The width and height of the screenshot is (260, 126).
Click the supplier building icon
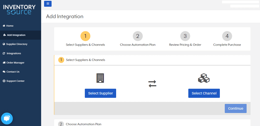pos(100,78)
